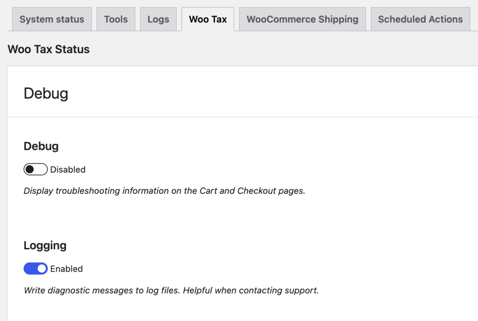
Task: Click the Debug troubleshooting description text
Action: pos(164,191)
